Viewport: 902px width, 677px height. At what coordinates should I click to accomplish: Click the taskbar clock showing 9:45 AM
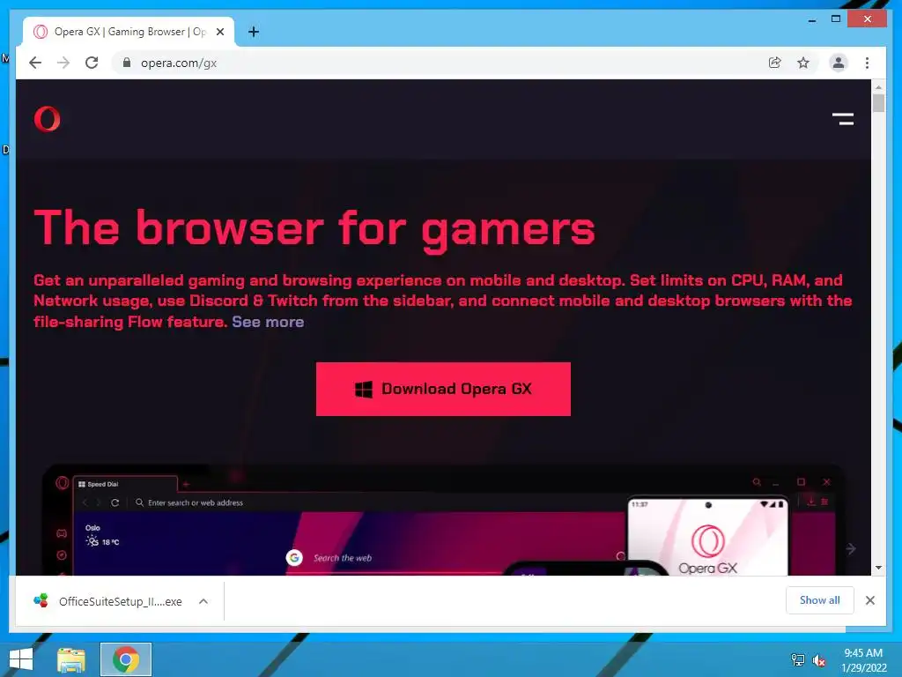(863, 660)
